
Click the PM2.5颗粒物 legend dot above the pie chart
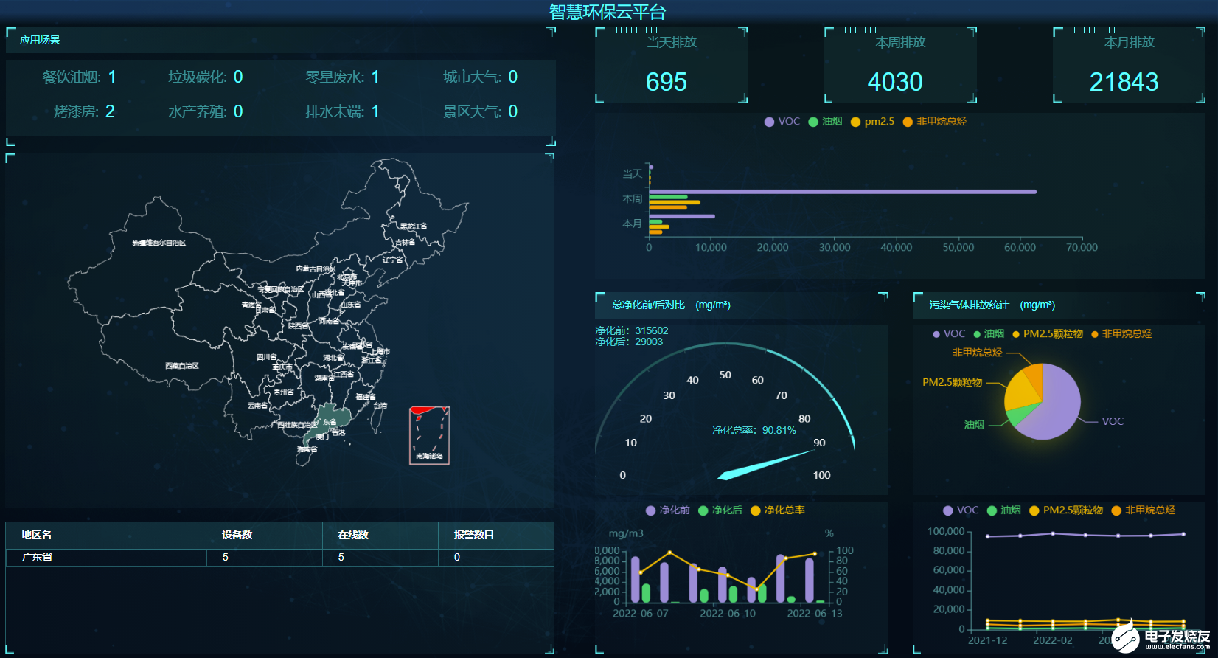[1016, 334]
